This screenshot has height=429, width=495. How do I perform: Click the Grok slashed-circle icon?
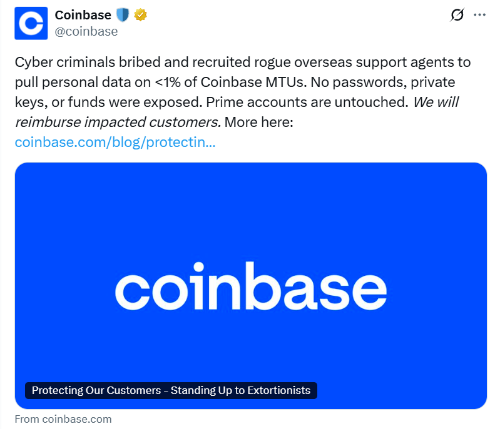coord(457,16)
